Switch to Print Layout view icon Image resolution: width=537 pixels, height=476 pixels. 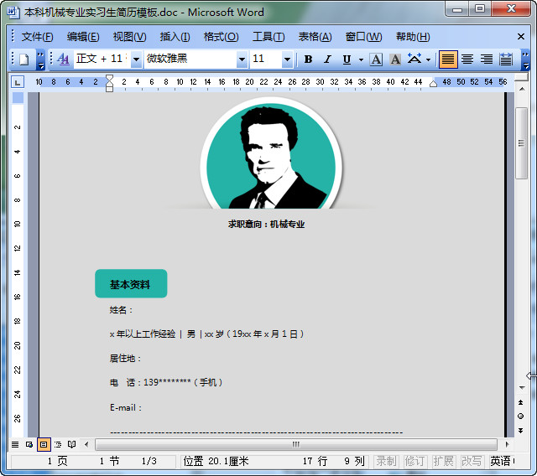[44, 444]
